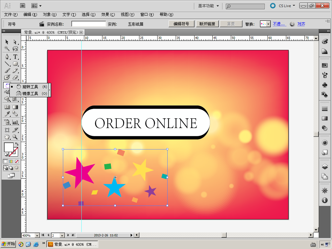Open the 对齐 align link
Screen dimensions: 332x249
click(x=301, y=24)
